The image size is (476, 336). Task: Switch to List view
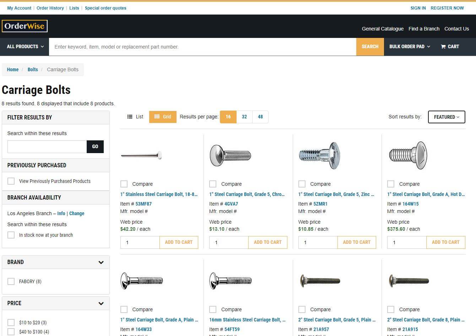(135, 117)
